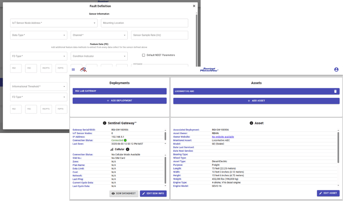Image resolution: width=343 pixels, height=201 pixels.
Task: Click the Cellular section info icon
Action: tap(128, 149)
